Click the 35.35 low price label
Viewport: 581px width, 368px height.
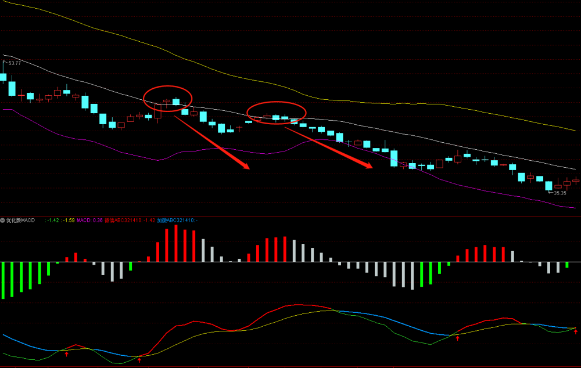(560, 193)
